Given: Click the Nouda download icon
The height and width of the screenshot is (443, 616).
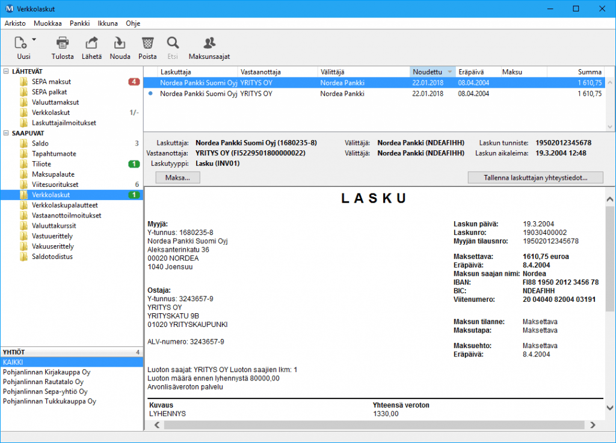Looking at the screenshot, I should [120, 43].
